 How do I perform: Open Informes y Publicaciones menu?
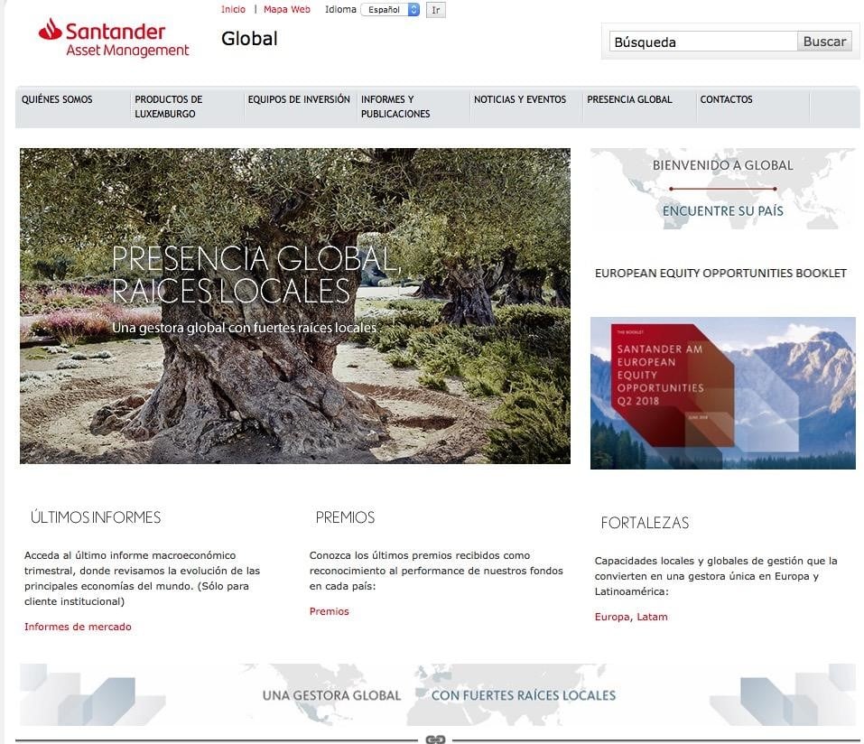pyautogui.click(x=395, y=107)
